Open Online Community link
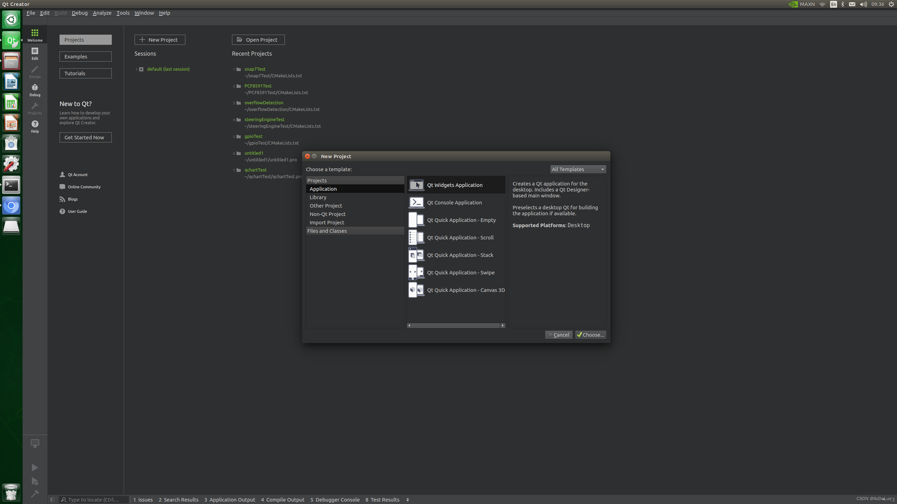The height and width of the screenshot is (504, 897). [80, 187]
